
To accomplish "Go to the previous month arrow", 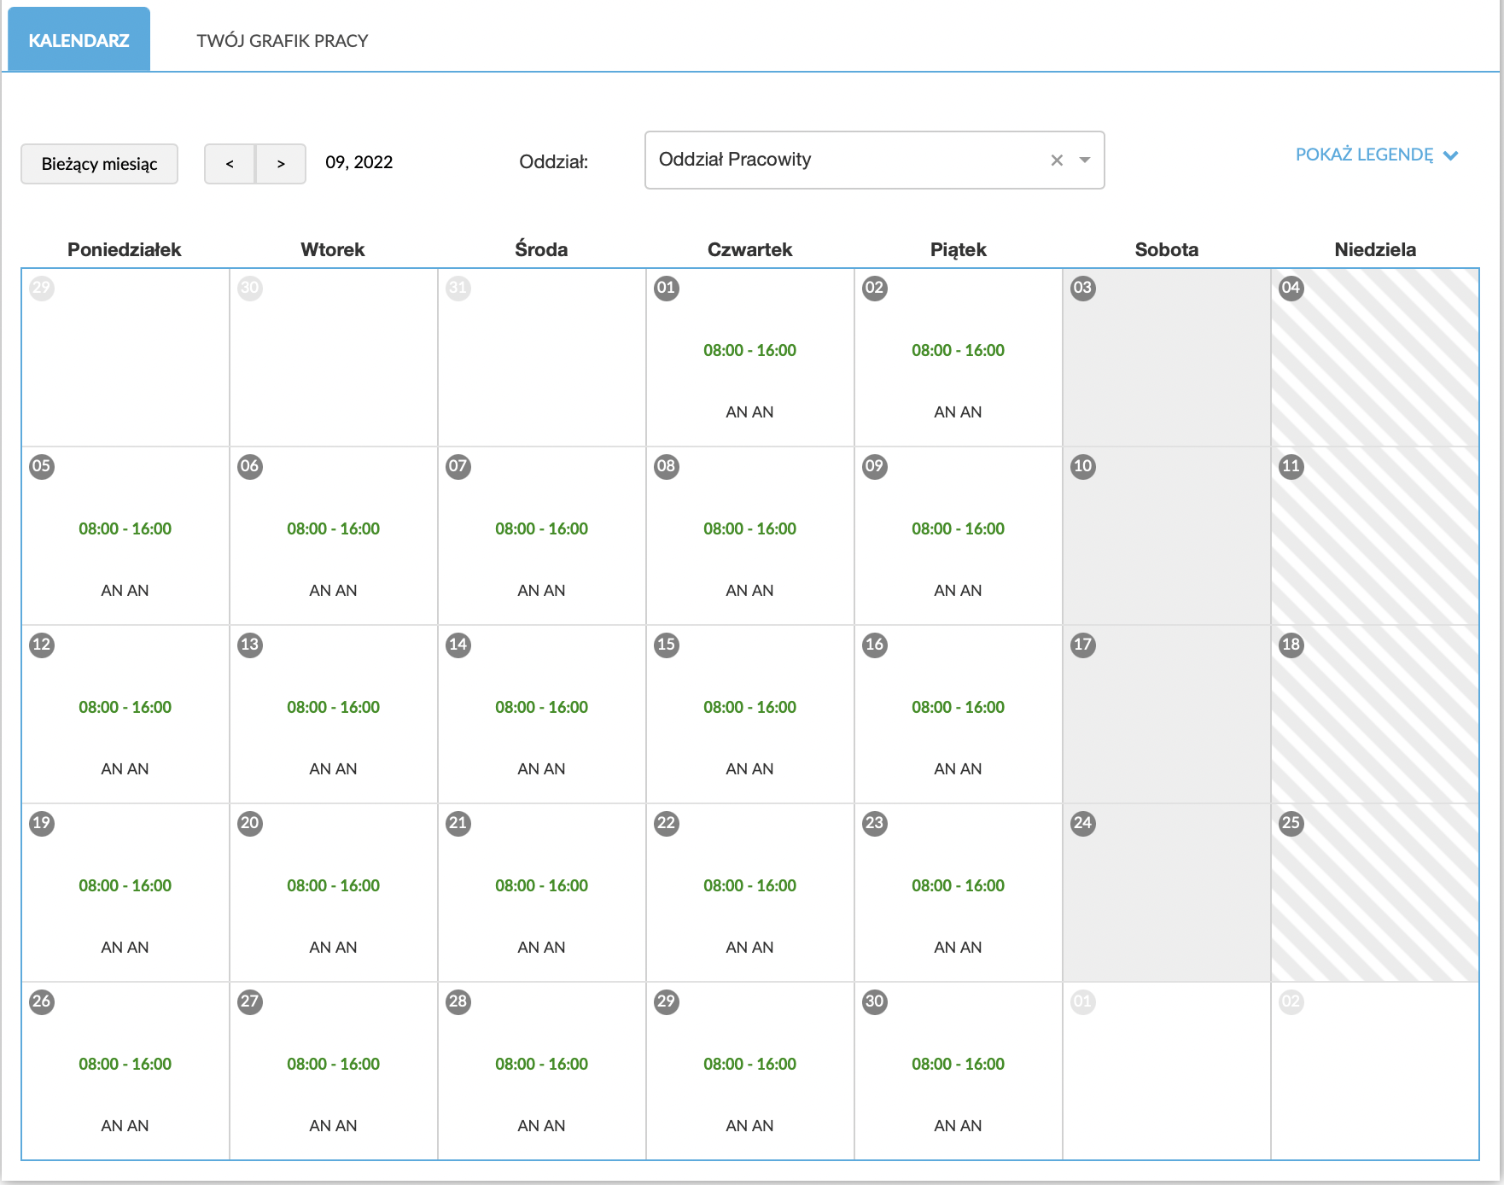I will click(x=230, y=164).
